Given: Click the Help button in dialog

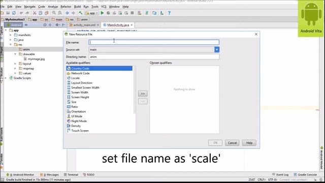Looking at the screenshot, I should [249, 143].
